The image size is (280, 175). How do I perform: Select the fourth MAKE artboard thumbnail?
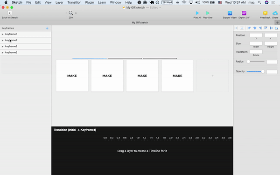pos(177,76)
